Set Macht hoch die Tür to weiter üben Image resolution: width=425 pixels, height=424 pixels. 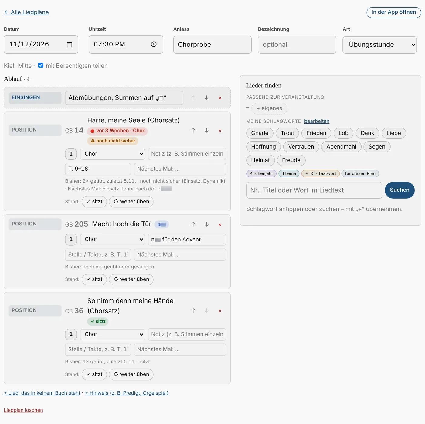tap(131, 279)
